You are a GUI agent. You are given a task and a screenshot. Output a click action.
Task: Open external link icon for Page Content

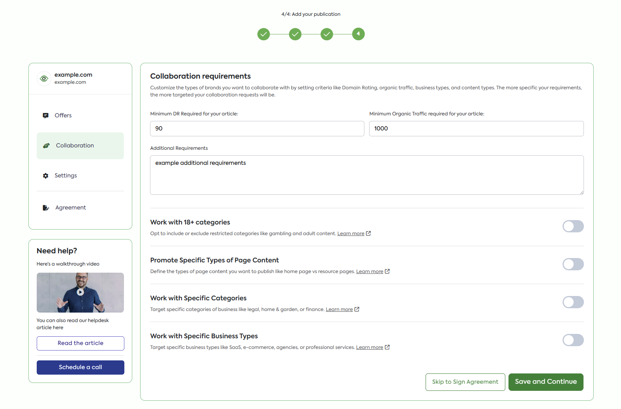387,271
